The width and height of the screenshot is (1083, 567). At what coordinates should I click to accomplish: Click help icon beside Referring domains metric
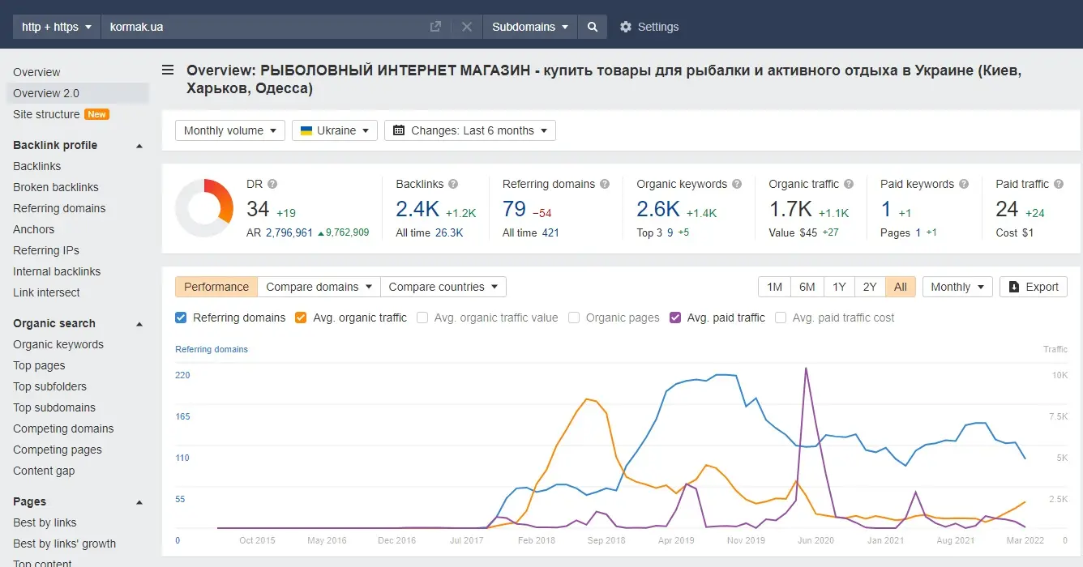(605, 184)
